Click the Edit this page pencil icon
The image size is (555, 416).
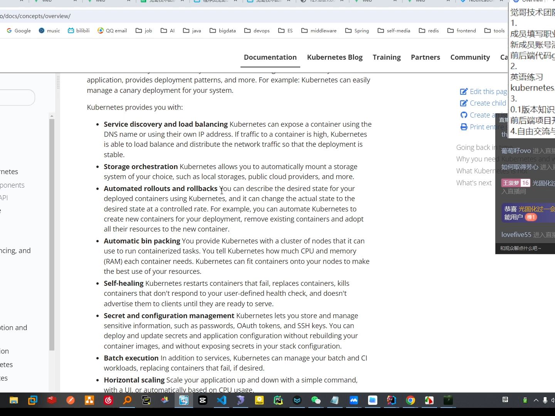point(464,92)
